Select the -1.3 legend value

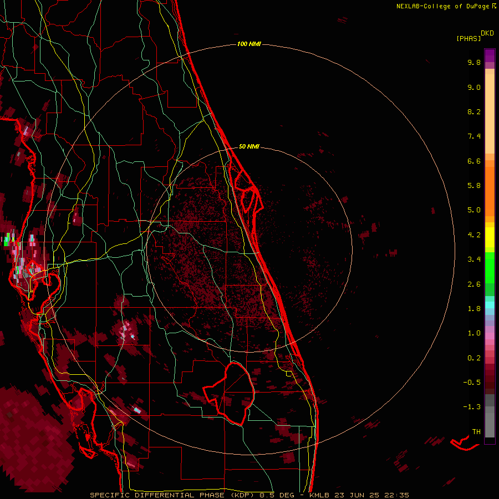(472, 407)
